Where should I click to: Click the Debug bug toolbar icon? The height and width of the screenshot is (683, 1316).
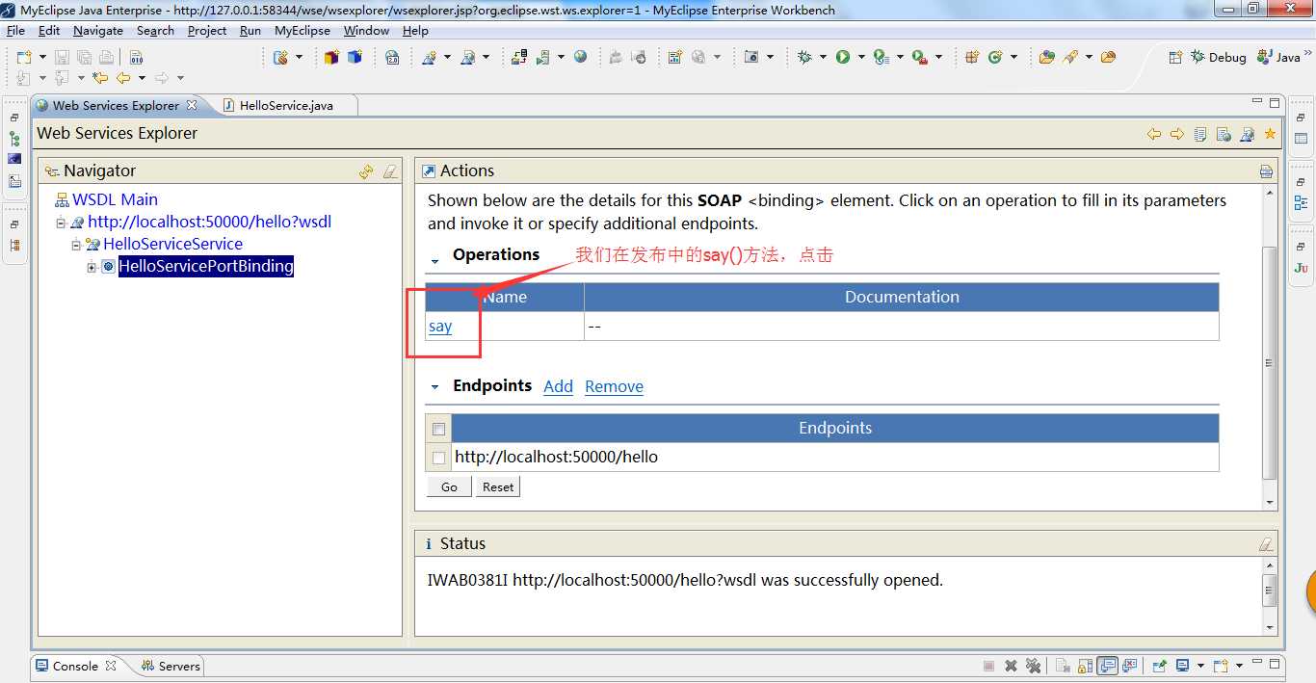click(805, 57)
